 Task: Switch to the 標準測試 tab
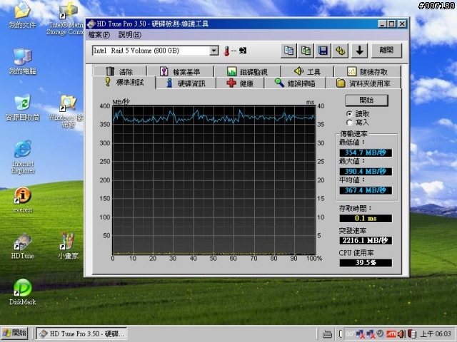coord(124,83)
